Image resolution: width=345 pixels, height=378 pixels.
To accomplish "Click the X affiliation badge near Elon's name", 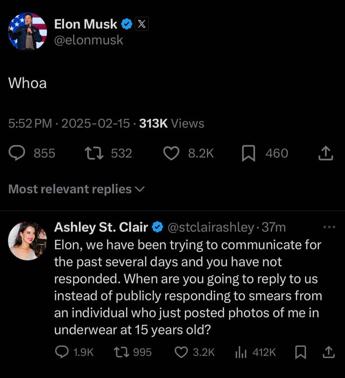I will click(x=141, y=24).
